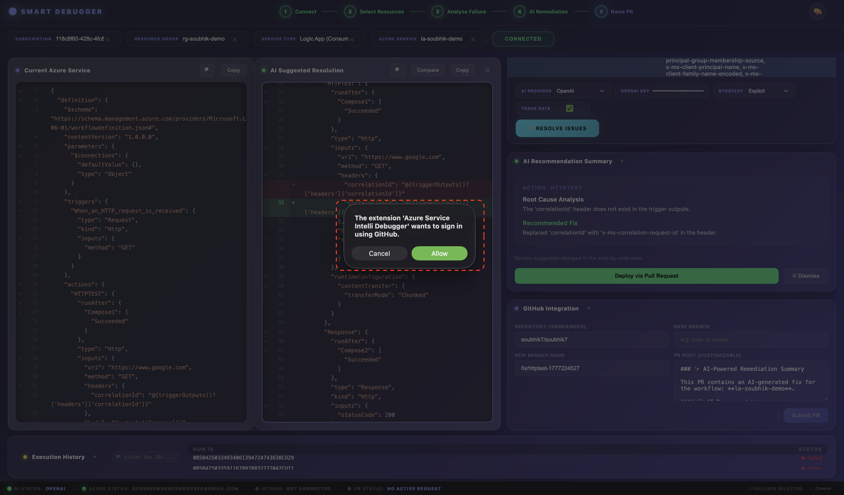
Task: Clear the Resource Group chip
Action: 235,40
